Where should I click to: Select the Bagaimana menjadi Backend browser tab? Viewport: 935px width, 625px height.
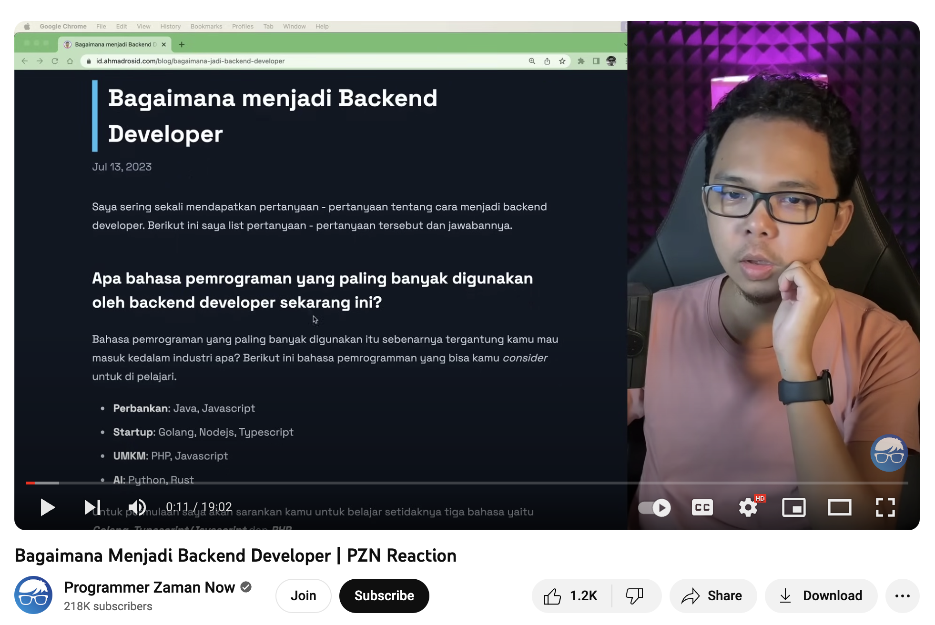(114, 44)
